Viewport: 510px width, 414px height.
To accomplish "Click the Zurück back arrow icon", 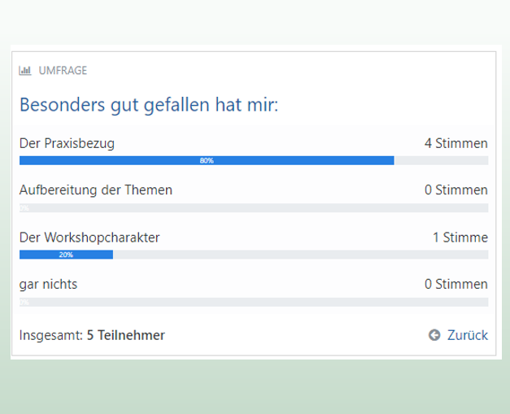I will [x=434, y=335].
